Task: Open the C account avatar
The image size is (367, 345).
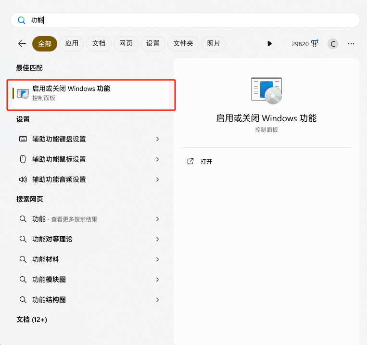Action: 332,44
